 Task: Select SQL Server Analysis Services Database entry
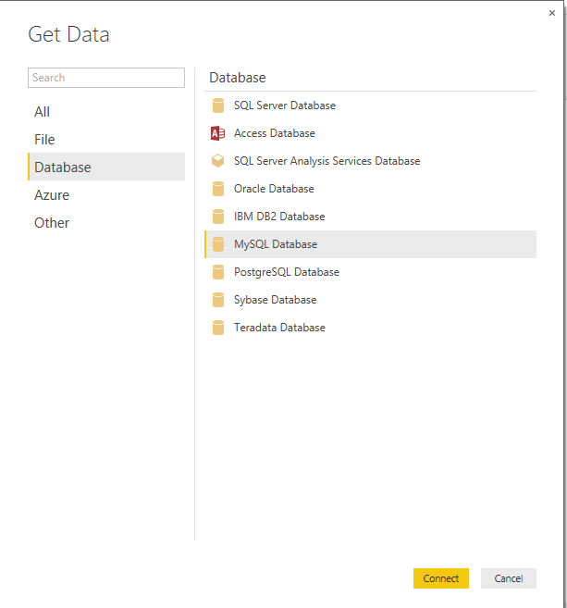coord(371,161)
